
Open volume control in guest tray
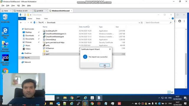pos(166,98)
